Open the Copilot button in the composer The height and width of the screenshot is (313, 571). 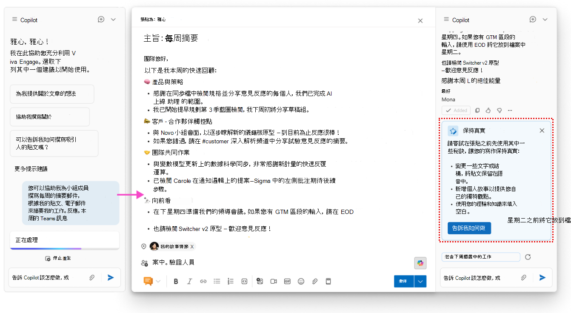(x=420, y=263)
